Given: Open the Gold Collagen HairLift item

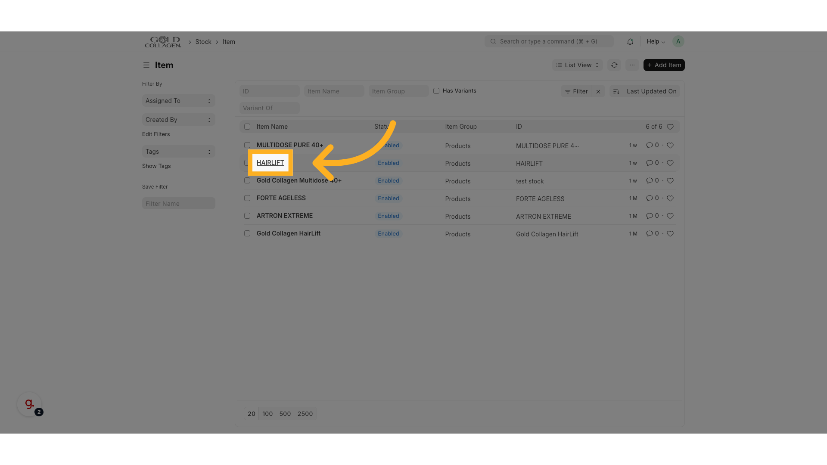Looking at the screenshot, I should coord(289,233).
